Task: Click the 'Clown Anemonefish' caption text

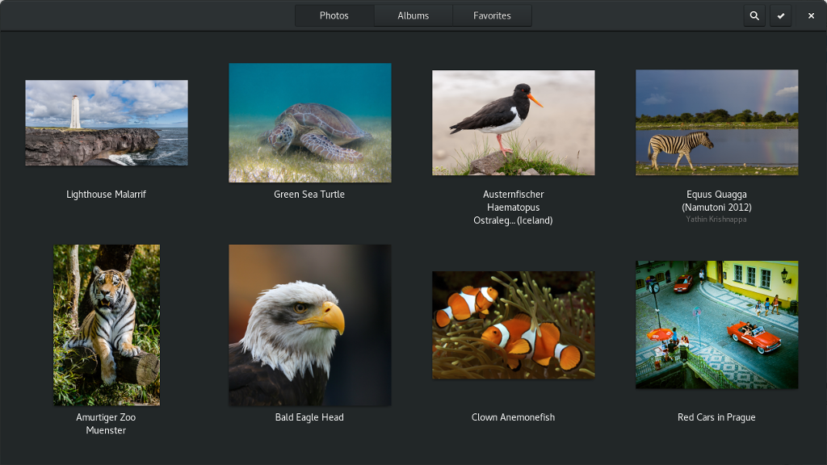Action: click(x=513, y=417)
